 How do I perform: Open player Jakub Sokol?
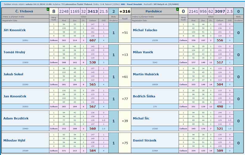[x=13, y=74]
